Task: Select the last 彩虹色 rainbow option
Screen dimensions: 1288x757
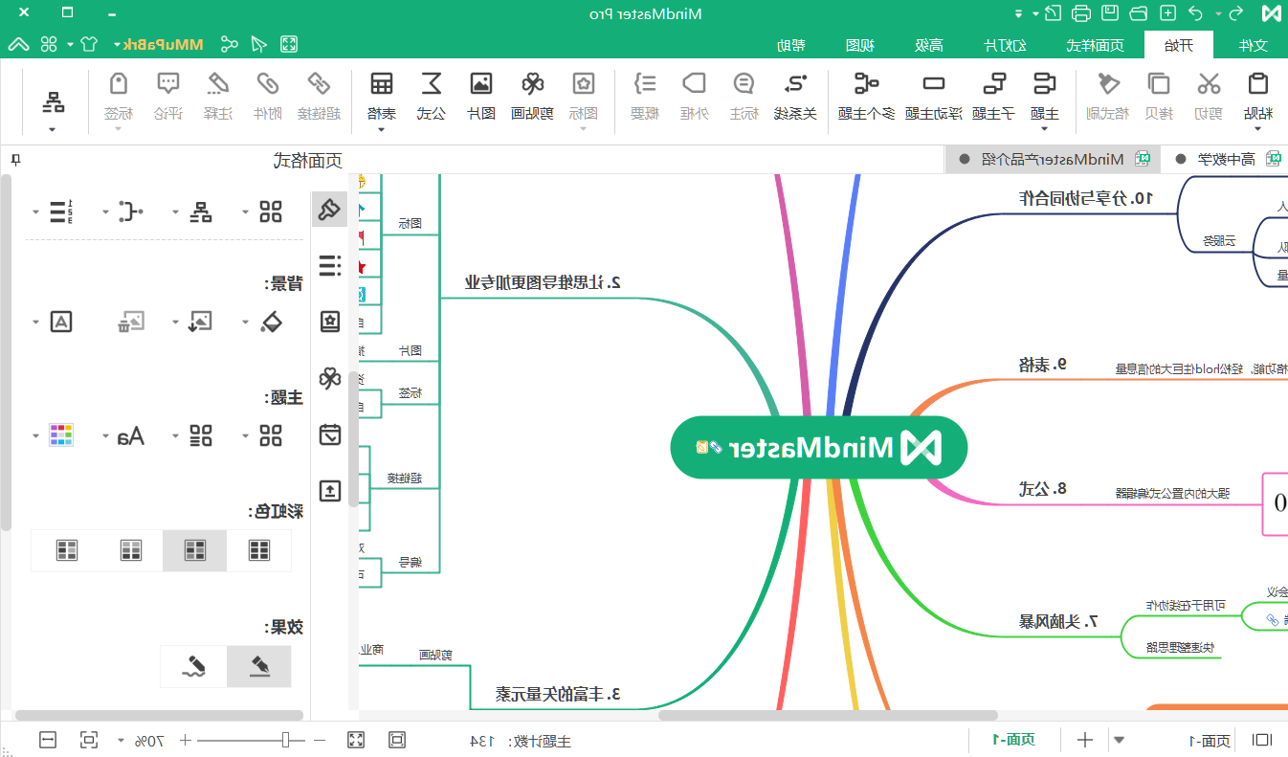Action: pos(67,549)
